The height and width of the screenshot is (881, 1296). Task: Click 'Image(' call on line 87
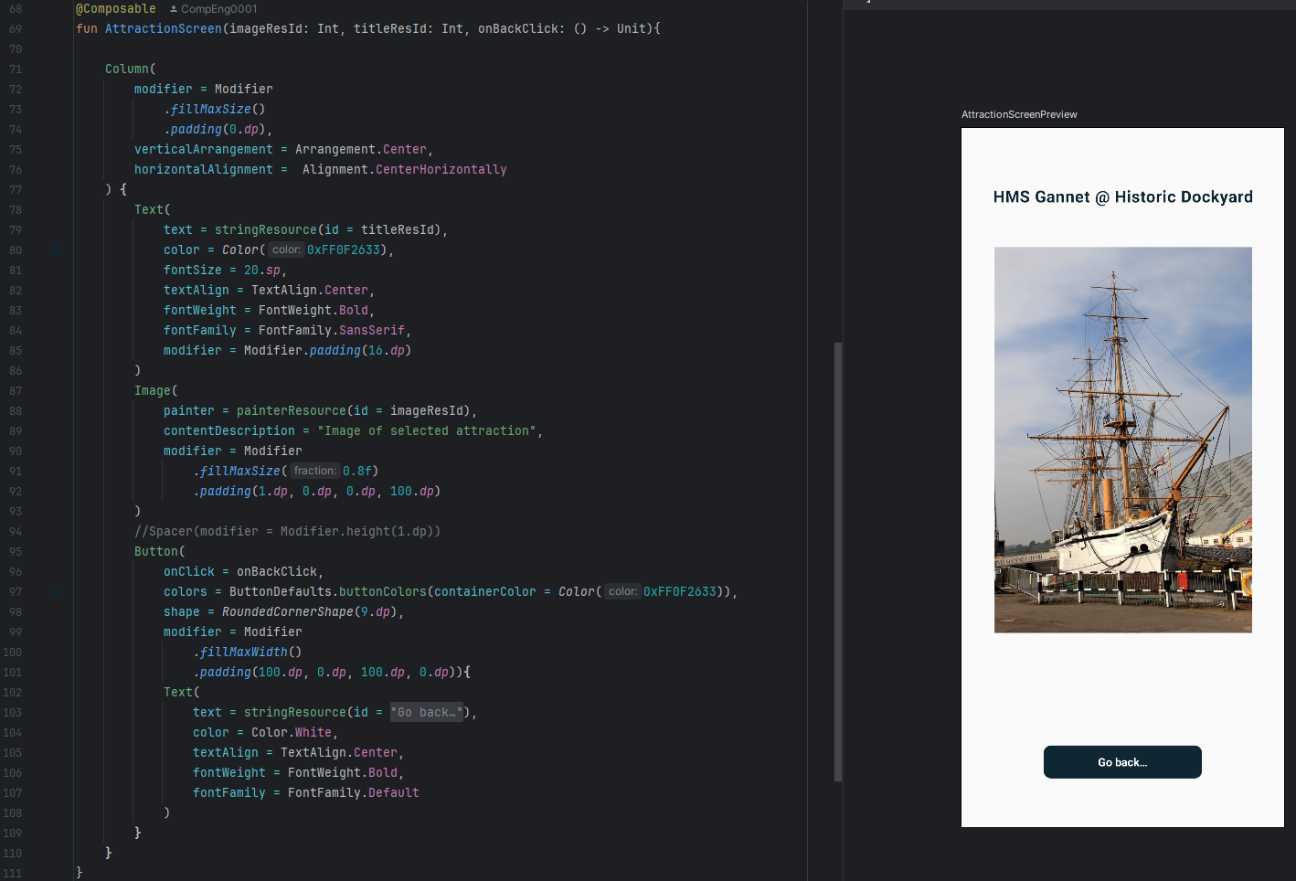pos(156,390)
